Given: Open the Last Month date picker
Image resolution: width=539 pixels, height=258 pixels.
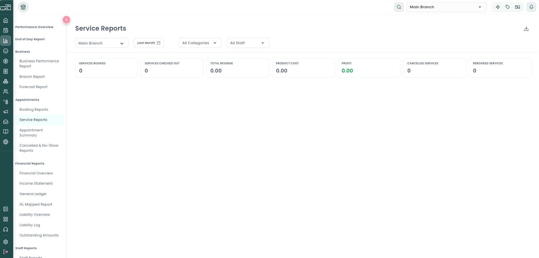Looking at the screenshot, I should coord(149,43).
